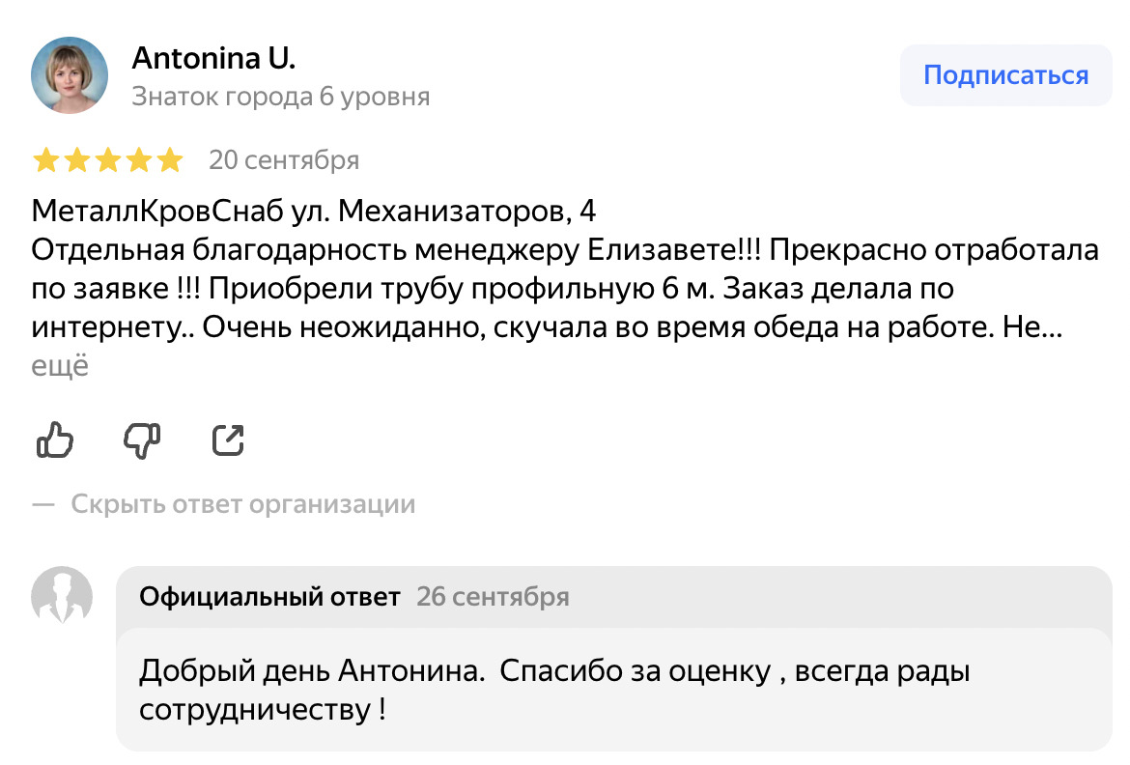Share Antonina's review via share icon
The width and height of the screenshot is (1130, 765).
click(x=228, y=440)
